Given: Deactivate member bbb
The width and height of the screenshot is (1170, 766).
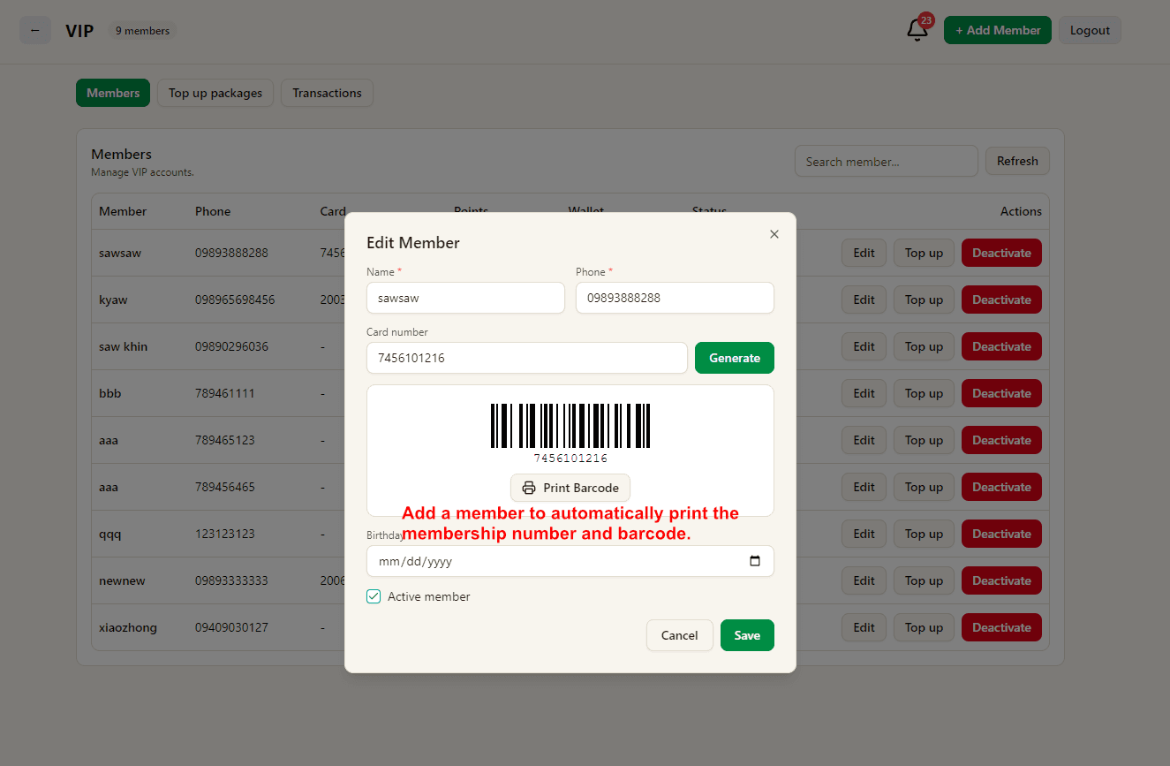Looking at the screenshot, I should click(1001, 393).
